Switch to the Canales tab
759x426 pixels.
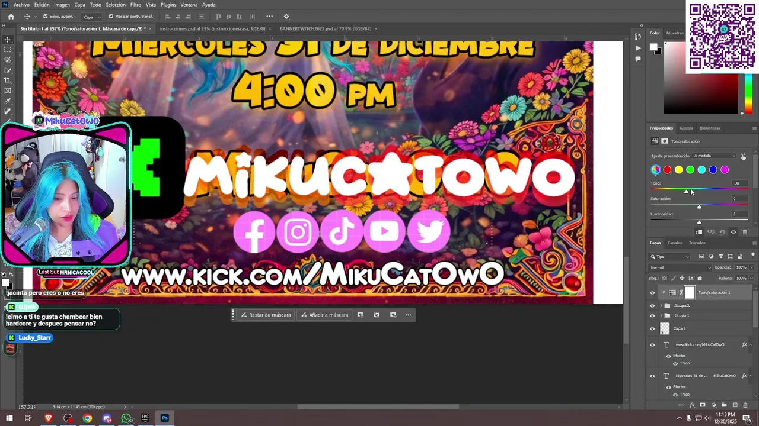click(674, 243)
